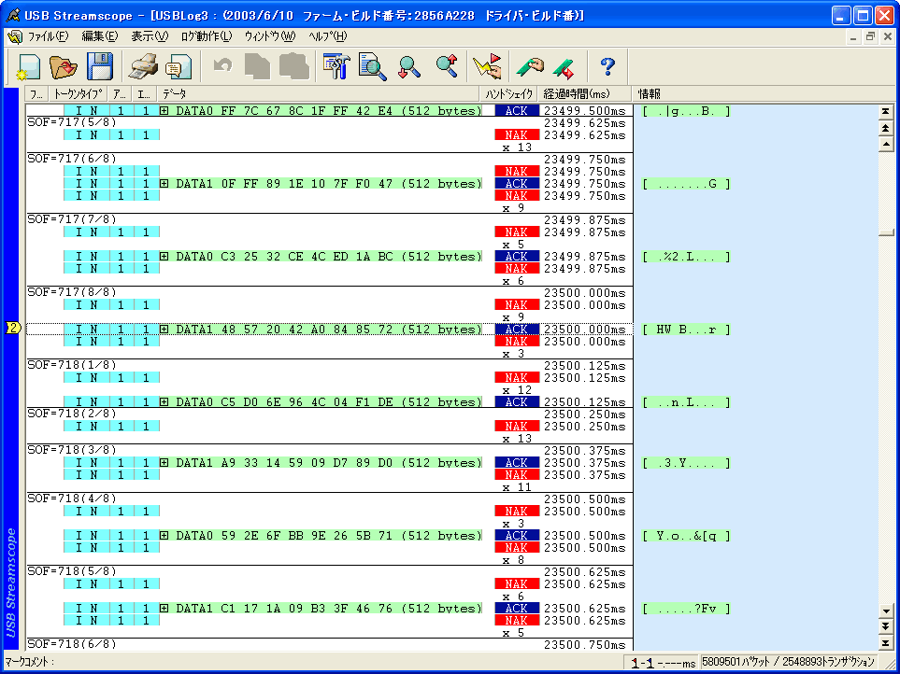Page down with the double down arrow button
The image size is (900, 674).
[x=886, y=626]
